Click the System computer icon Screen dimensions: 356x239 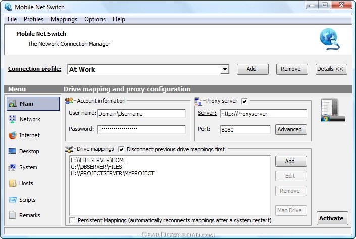click(x=12, y=167)
